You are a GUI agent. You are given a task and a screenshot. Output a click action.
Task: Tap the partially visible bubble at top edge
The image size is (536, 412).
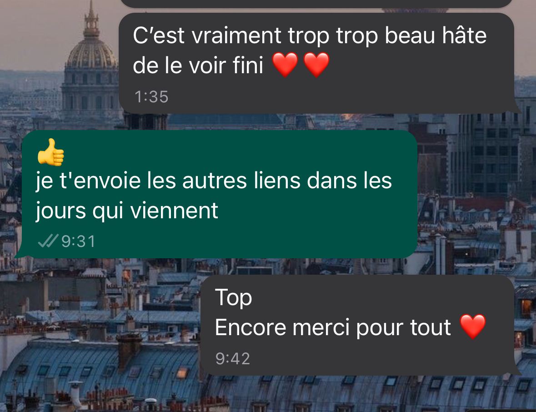pyautogui.click(x=316, y=4)
